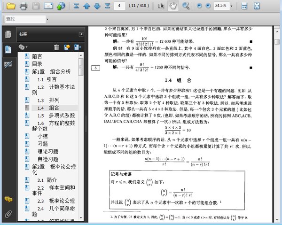Activate the marquee zoom magnifier tool
The height and width of the screenshot is (225, 282).
[186, 6]
